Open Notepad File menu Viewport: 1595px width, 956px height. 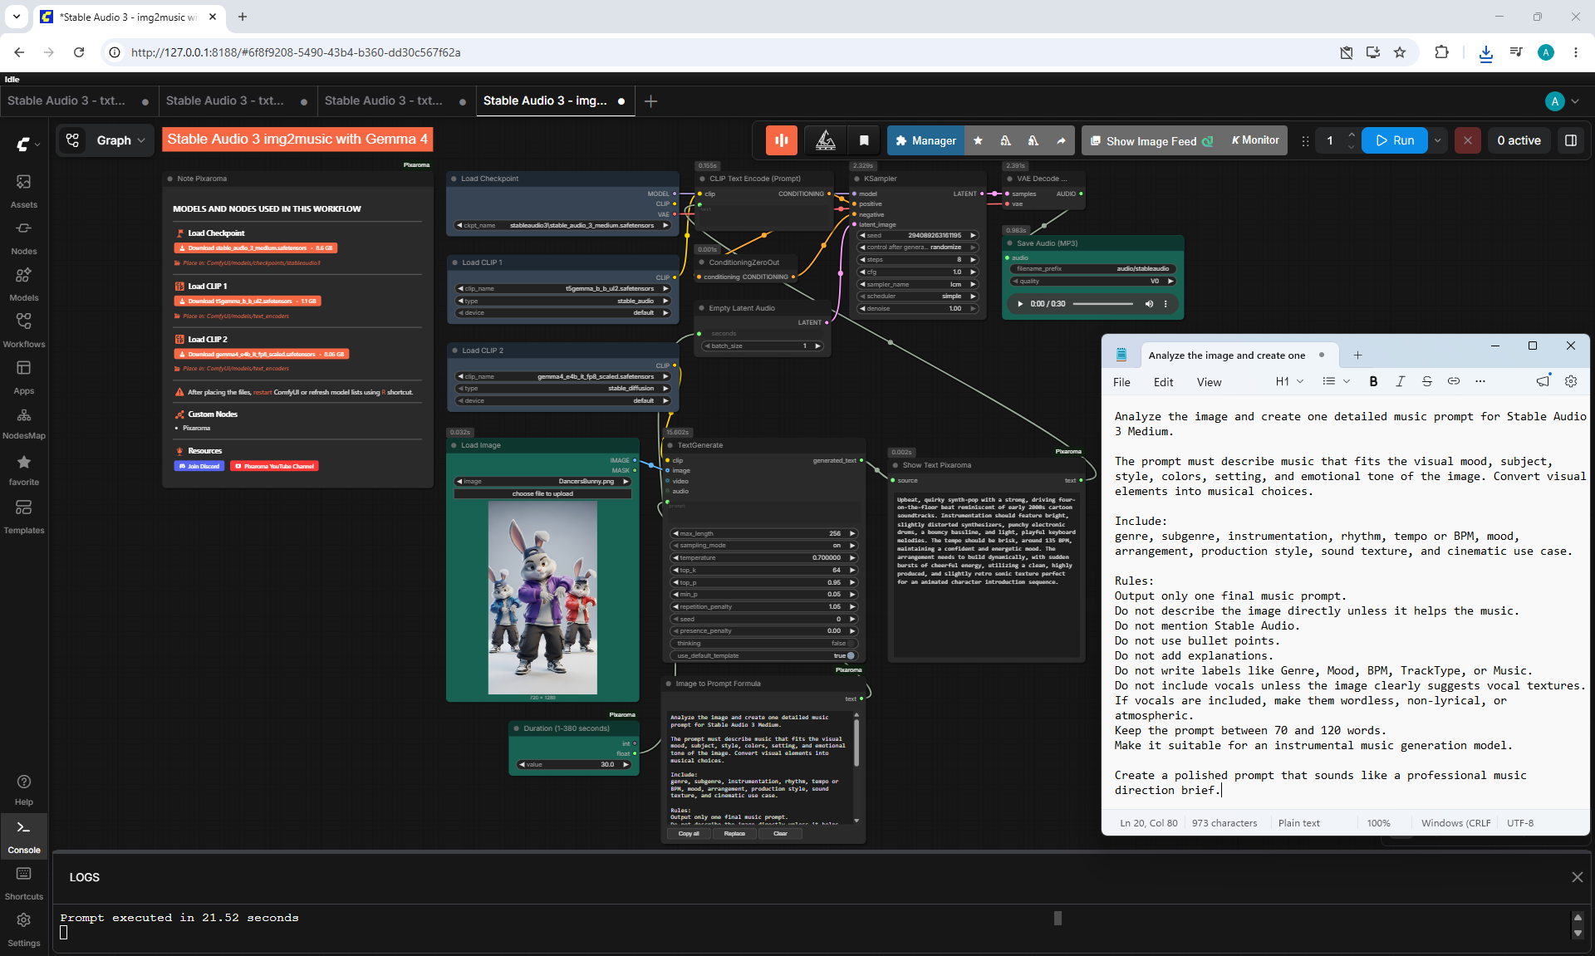1121,382
